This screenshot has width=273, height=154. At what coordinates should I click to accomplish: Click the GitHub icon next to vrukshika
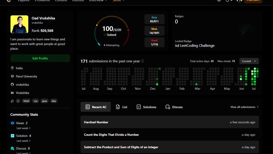pos(12,85)
